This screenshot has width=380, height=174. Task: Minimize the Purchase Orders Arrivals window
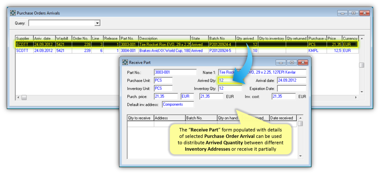[342, 13]
